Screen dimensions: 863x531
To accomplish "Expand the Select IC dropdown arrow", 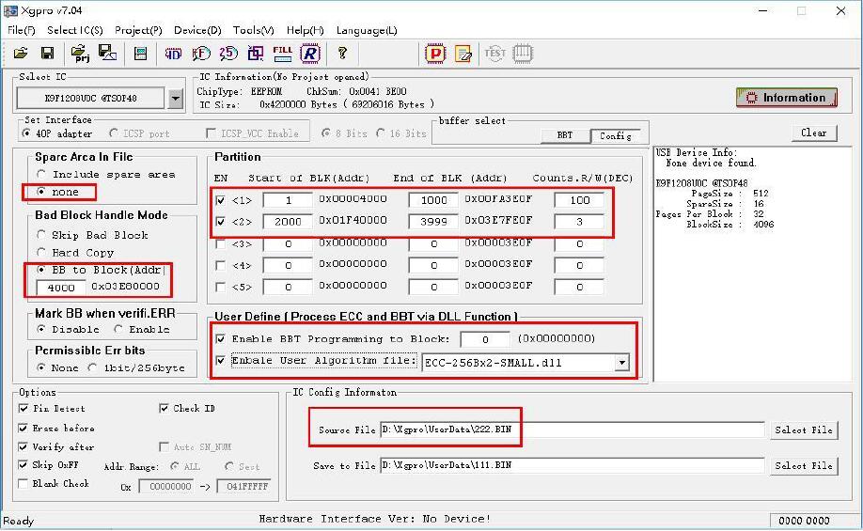I will (x=176, y=99).
